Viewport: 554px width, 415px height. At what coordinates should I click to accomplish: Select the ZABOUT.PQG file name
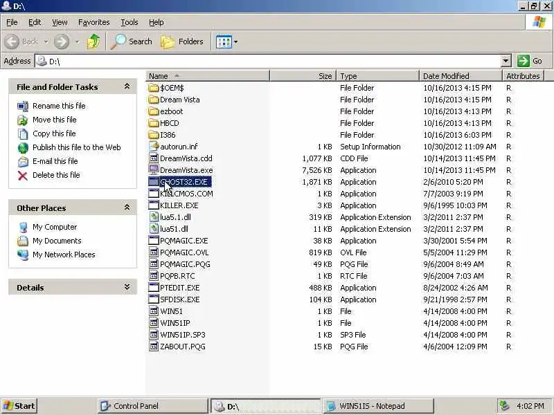point(183,347)
